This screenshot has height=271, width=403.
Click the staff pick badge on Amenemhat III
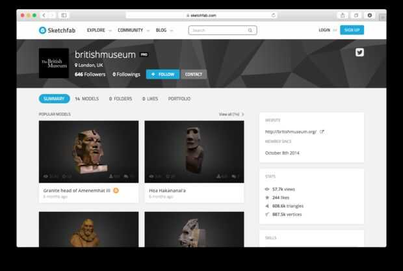pyautogui.click(x=116, y=190)
